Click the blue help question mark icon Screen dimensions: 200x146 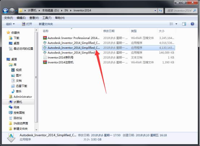click(192, 24)
